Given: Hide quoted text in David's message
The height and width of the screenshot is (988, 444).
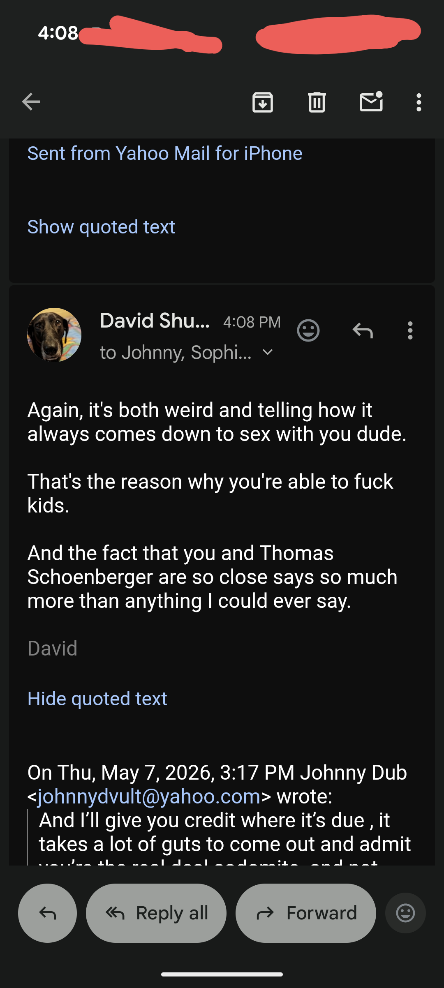Looking at the screenshot, I should pyautogui.click(x=97, y=699).
